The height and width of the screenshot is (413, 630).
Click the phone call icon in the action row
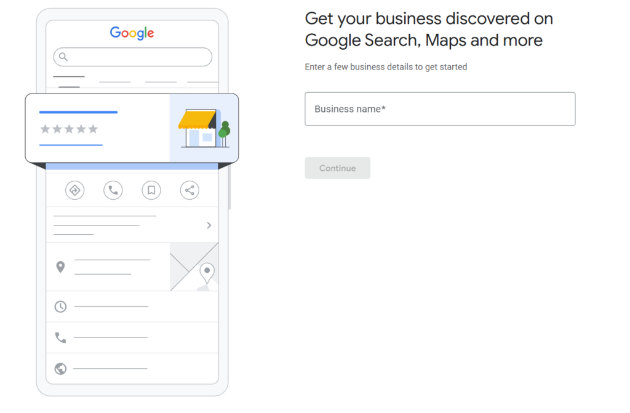(x=113, y=190)
